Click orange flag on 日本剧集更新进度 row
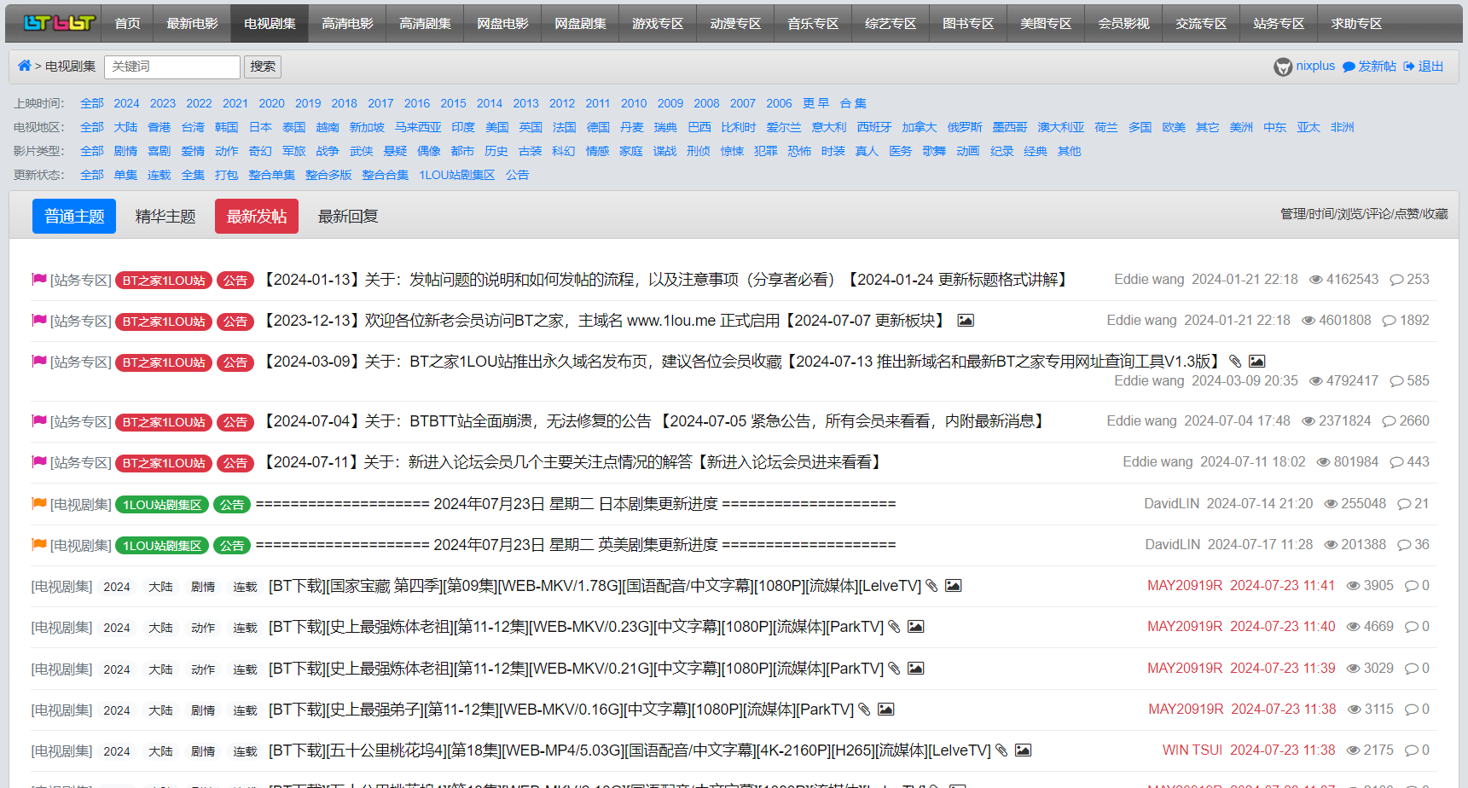Image resolution: width=1468 pixels, height=788 pixels. click(x=39, y=503)
